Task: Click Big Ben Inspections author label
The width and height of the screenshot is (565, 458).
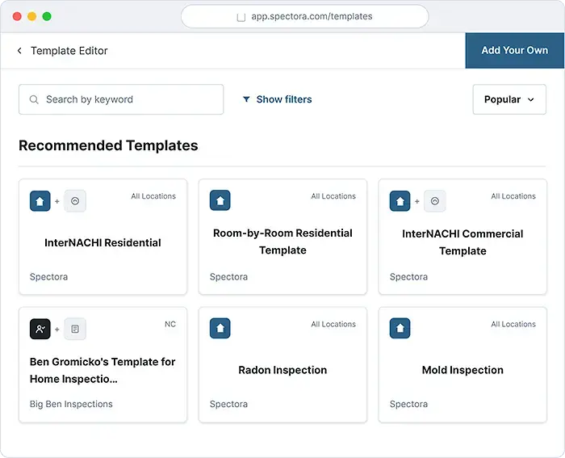Action: (71, 404)
